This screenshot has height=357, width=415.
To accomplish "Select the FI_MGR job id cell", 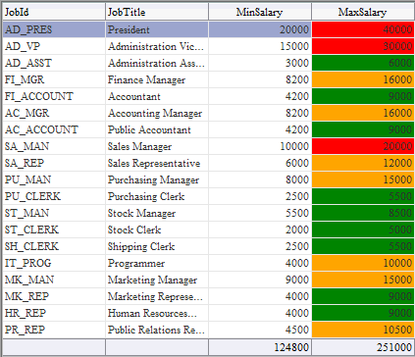I will tap(54, 79).
